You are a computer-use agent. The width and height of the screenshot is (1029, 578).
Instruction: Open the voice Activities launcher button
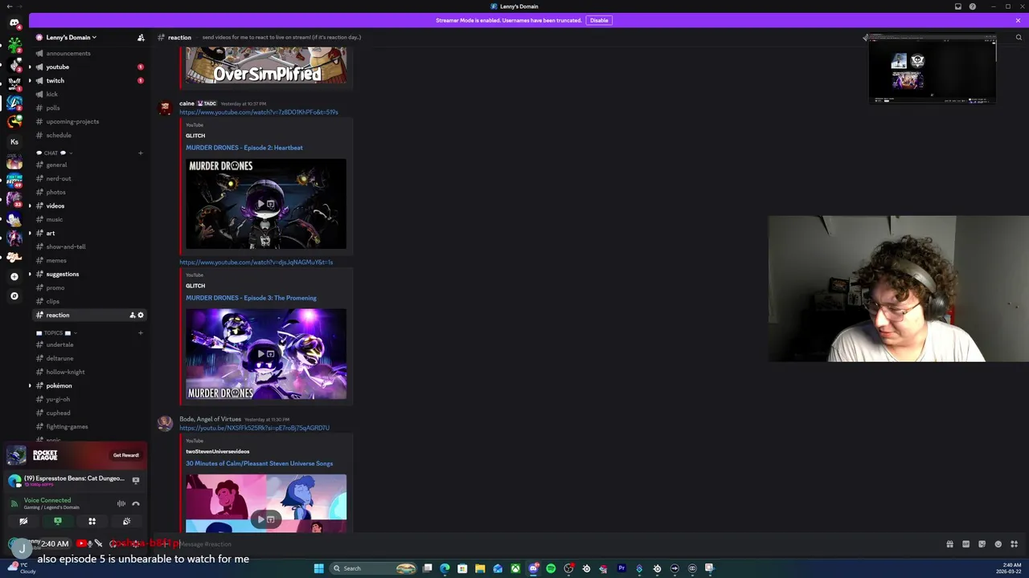click(x=92, y=521)
